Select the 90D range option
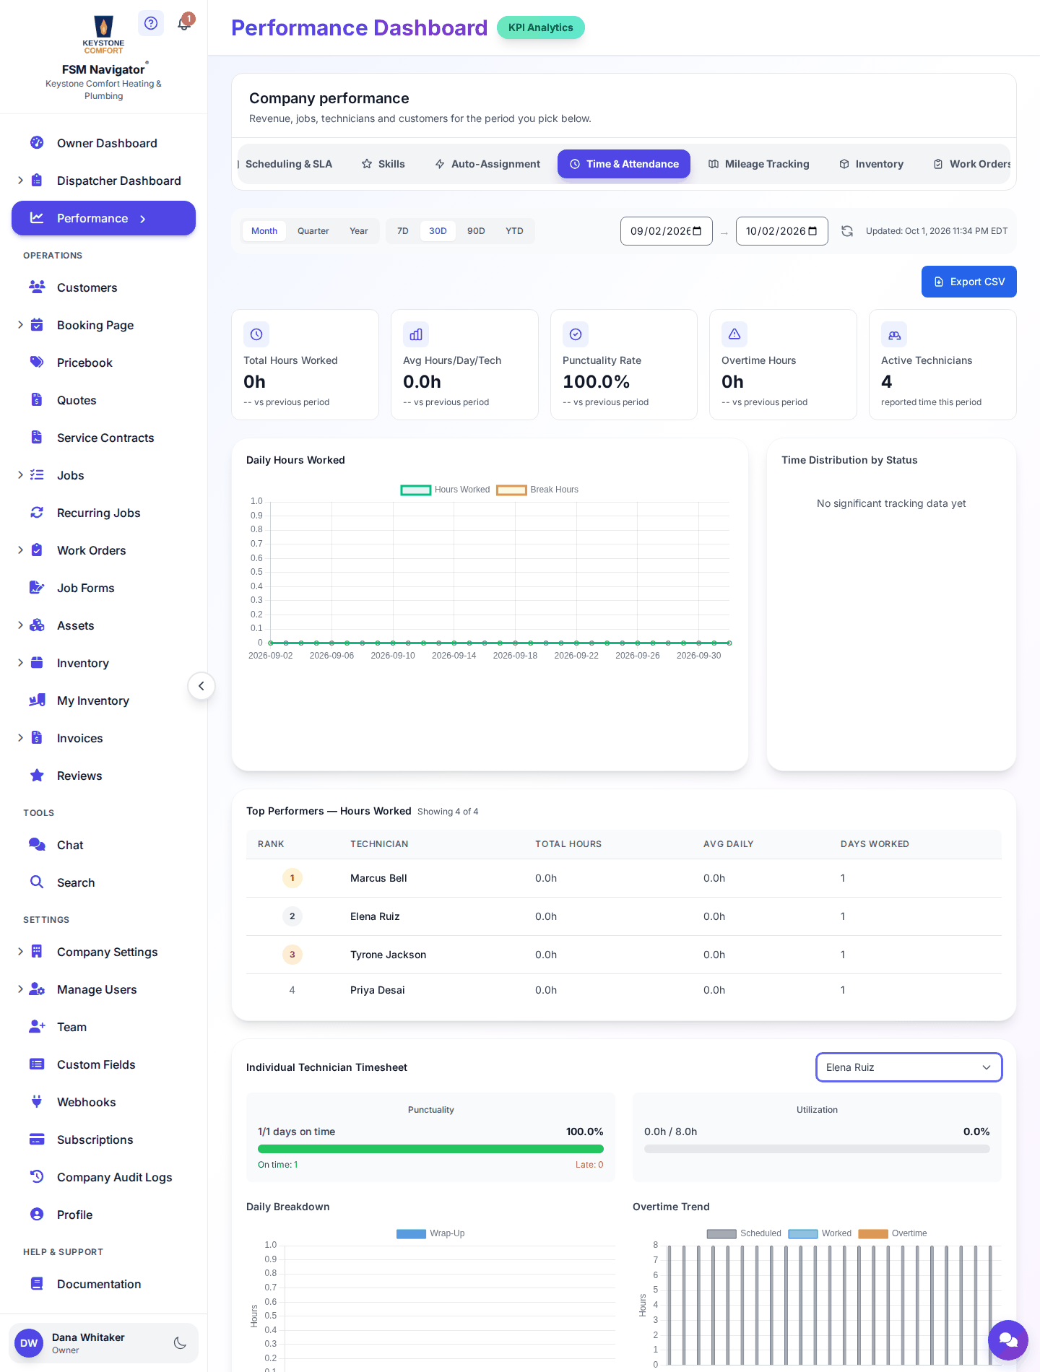The width and height of the screenshot is (1040, 1372). pos(476,231)
